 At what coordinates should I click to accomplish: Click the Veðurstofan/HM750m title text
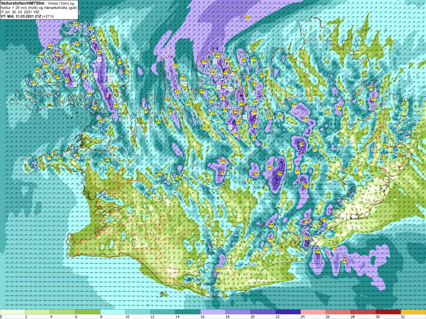click(23, 3)
